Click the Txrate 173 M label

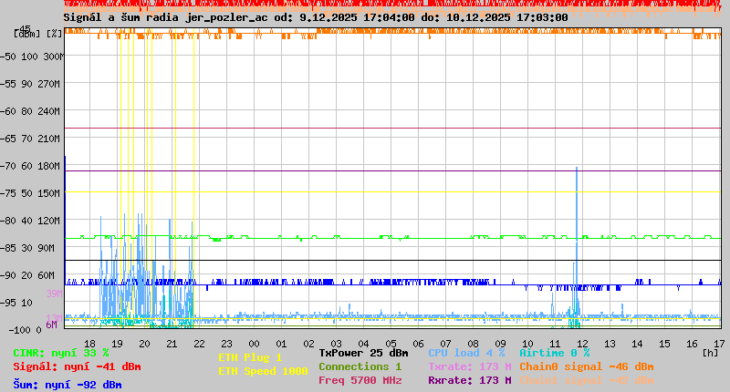(470, 366)
